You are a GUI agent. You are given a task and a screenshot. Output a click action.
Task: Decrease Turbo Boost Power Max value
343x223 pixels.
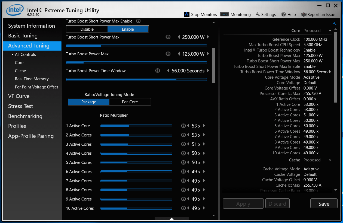(x=179, y=54)
